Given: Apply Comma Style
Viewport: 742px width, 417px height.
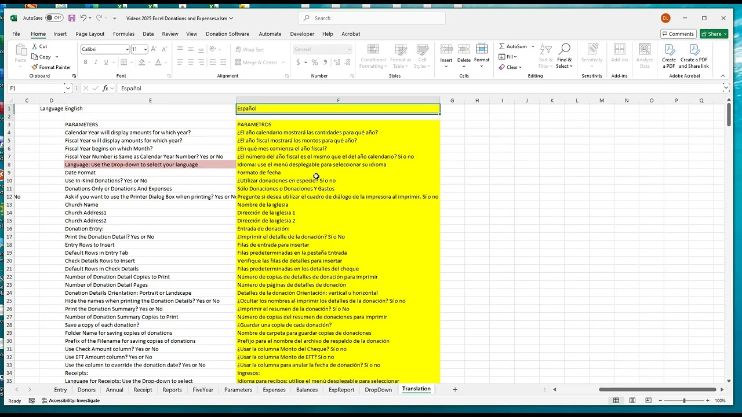Looking at the screenshot, I should pos(325,62).
